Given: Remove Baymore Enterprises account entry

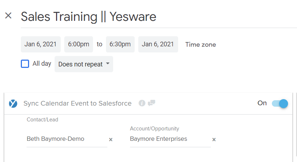Looking at the screenshot, I should point(214,140).
